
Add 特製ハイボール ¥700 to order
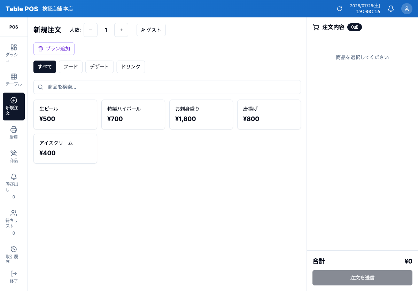coord(133,115)
